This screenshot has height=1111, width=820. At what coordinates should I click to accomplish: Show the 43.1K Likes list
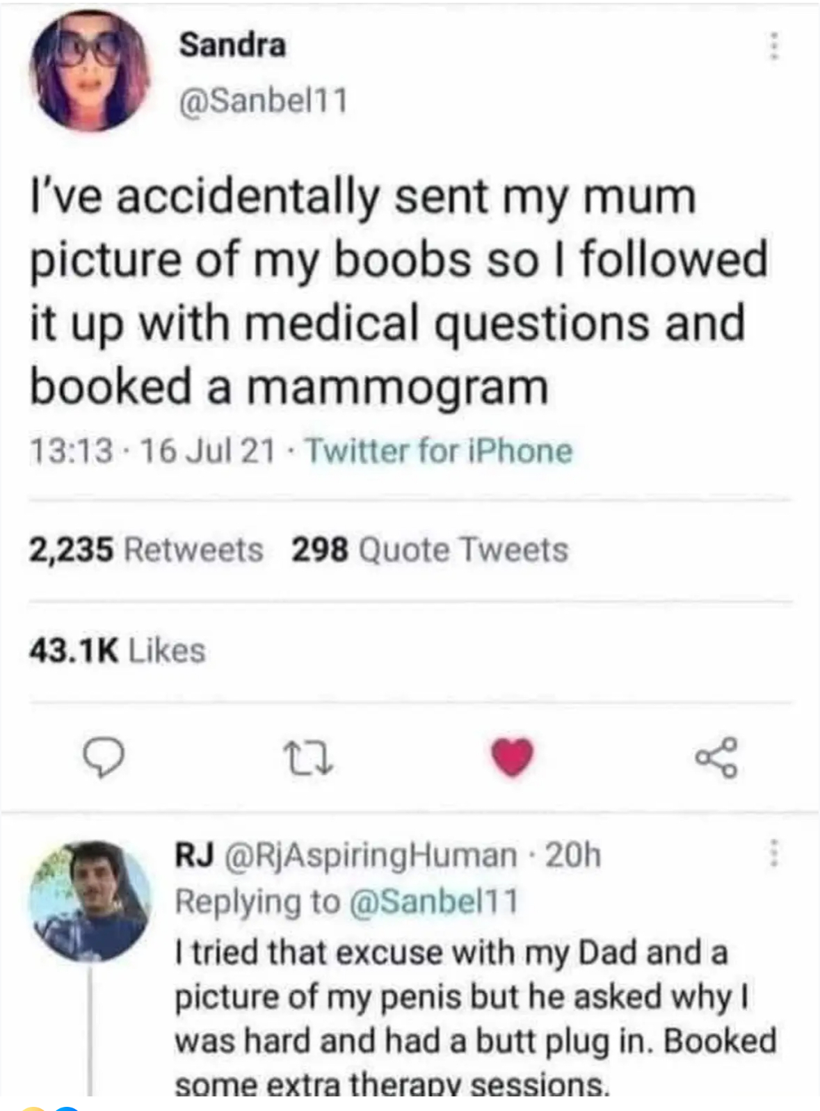[x=117, y=650]
